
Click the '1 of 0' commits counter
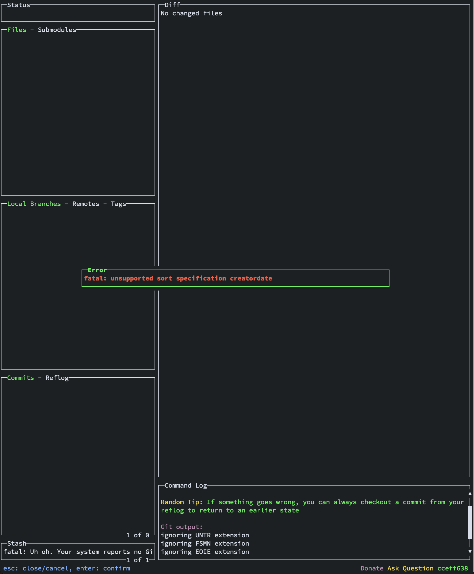[138, 535]
